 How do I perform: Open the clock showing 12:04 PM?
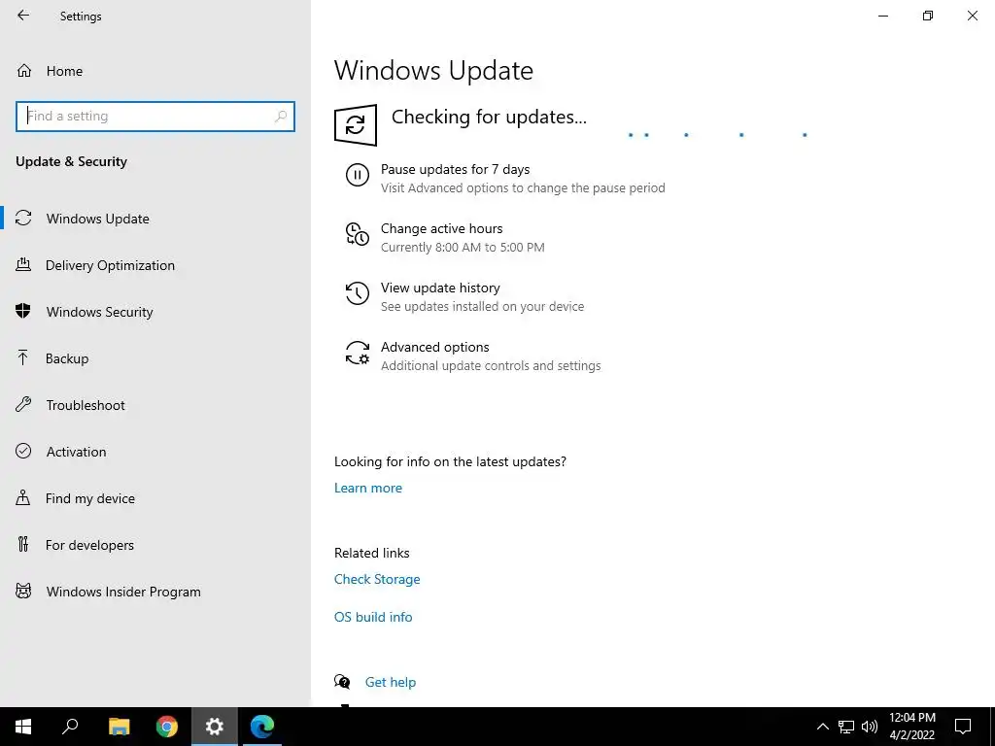[911, 727]
